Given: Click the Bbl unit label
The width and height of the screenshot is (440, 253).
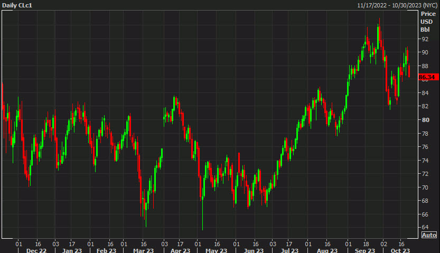Looking at the screenshot, I should coord(425,30).
